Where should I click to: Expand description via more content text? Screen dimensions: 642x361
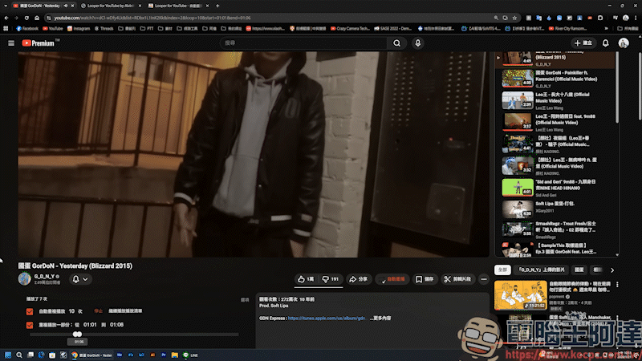coord(380,318)
